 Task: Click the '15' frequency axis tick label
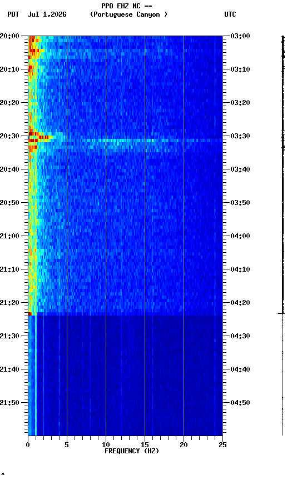pyautogui.click(x=145, y=445)
